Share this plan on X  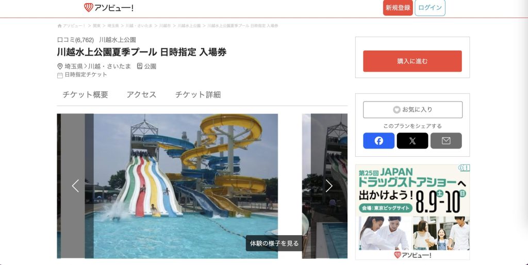pos(412,141)
